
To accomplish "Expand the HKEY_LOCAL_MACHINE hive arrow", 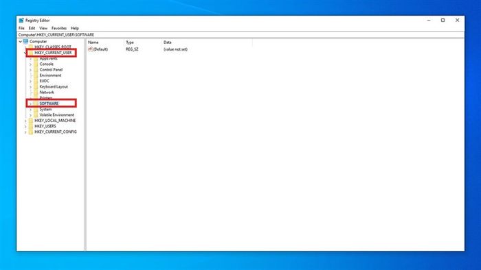I will coord(25,121).
